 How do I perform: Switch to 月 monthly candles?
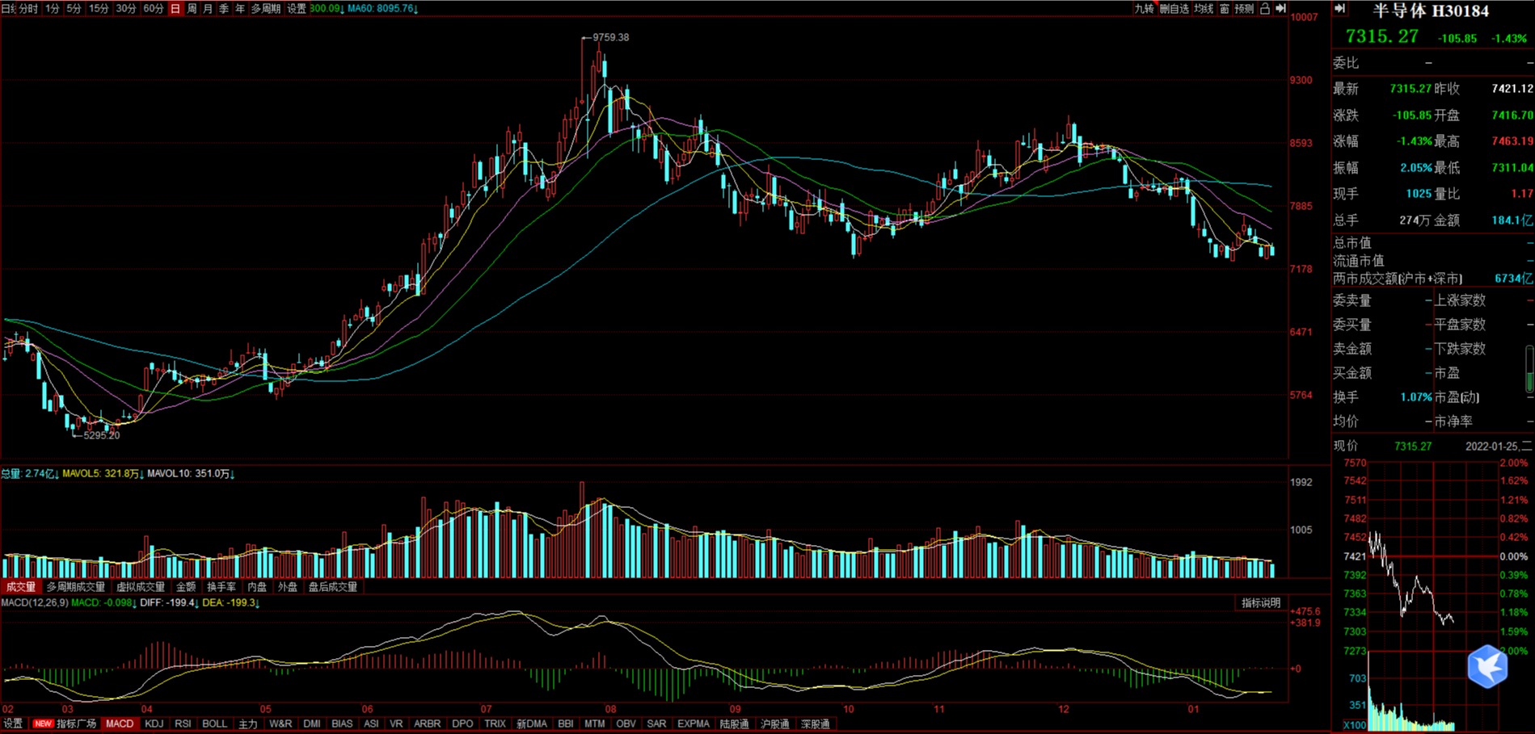pos(208,8)
